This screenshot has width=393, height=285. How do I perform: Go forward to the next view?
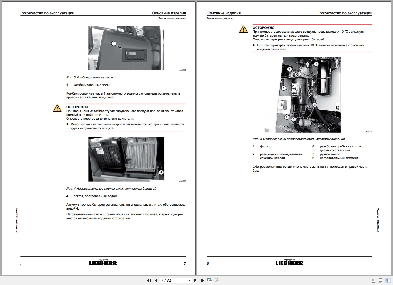tap(217, 281)
